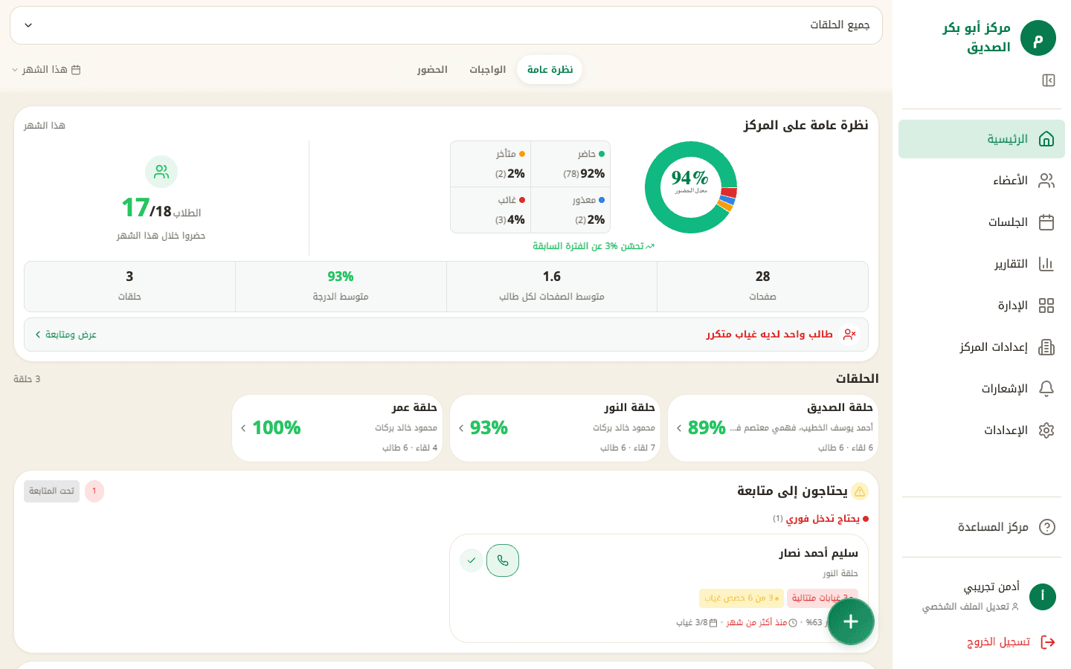Click the 3 حلقات stat
Image resolution: width=1071 pixels, height=669 pixels.
[x=129, y=286]
